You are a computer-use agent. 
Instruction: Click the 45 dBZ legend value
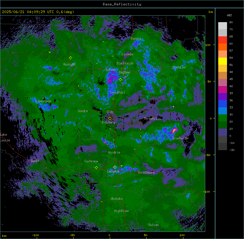point(231,79)
